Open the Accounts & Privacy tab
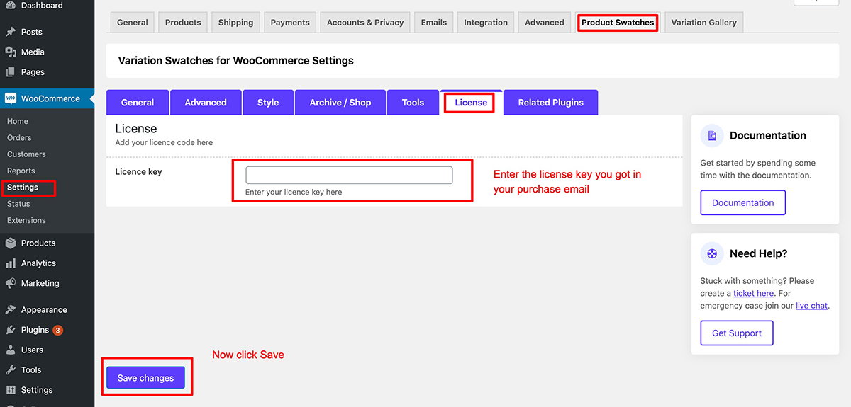Viewport: 851px width, 407px height. pos(365,22)
